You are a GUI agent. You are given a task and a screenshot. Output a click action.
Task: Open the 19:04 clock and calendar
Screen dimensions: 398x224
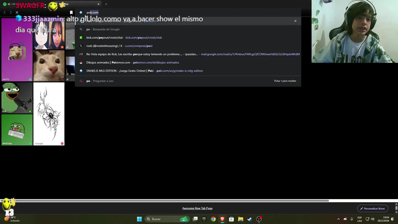[383, 219]
